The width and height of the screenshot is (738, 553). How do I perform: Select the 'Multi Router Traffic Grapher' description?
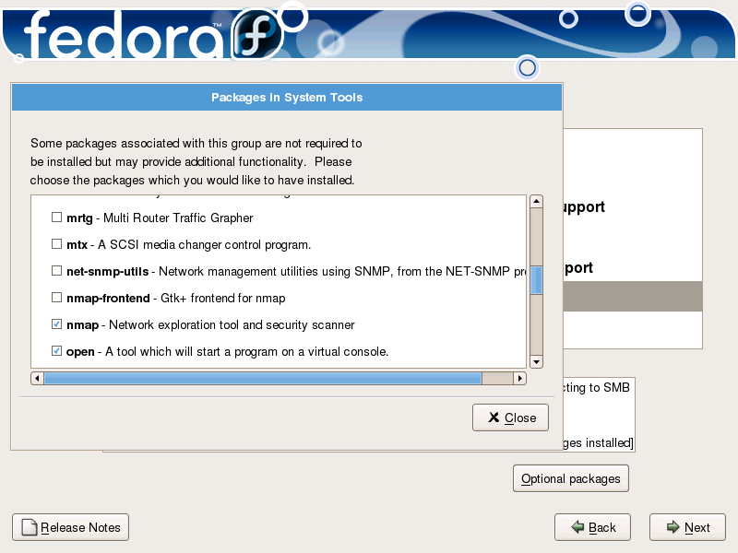click(x=178, y=218)
